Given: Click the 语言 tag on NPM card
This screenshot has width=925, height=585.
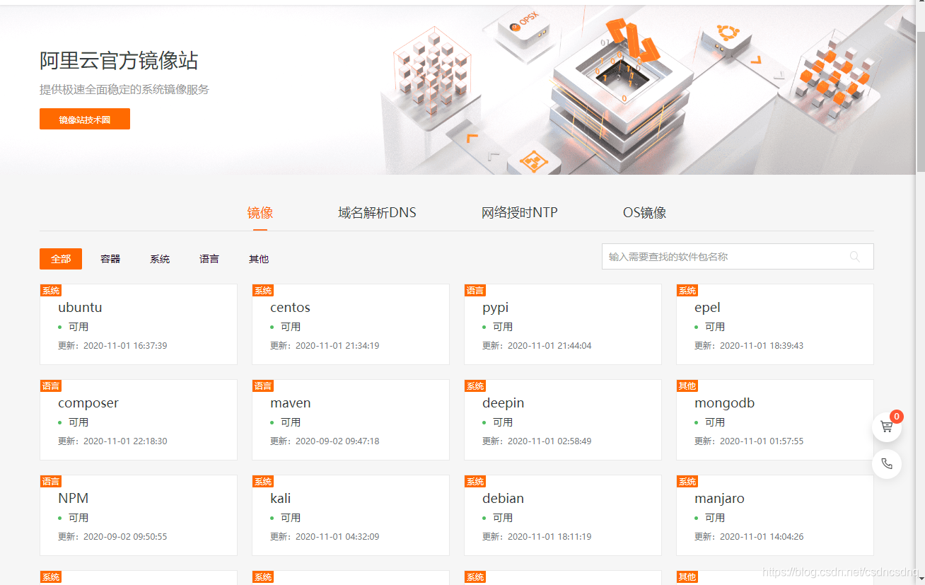Looking at the screenshot, I should [x=51, y=482].
